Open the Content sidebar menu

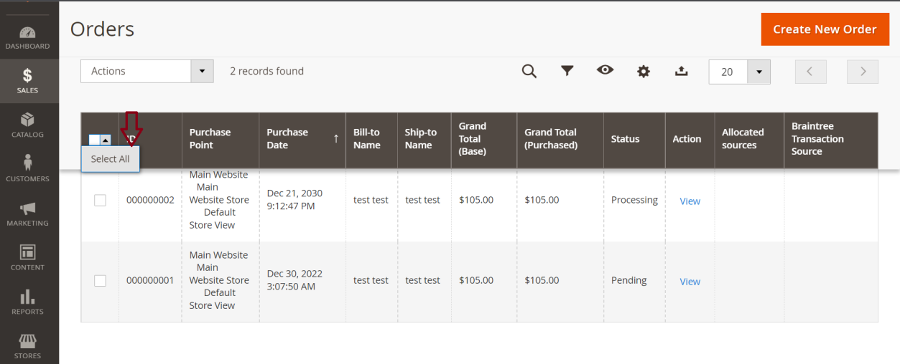(27, 257)
